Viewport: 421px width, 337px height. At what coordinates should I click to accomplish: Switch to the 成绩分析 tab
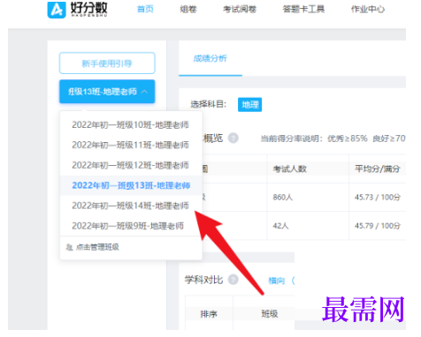210,58
